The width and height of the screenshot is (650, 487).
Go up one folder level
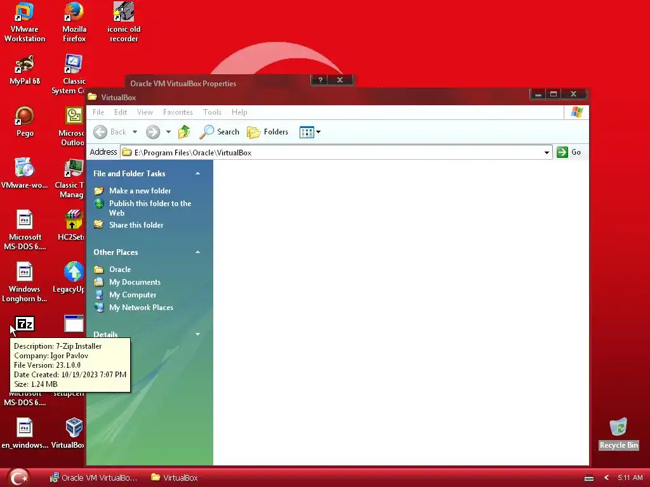point(184,132)
